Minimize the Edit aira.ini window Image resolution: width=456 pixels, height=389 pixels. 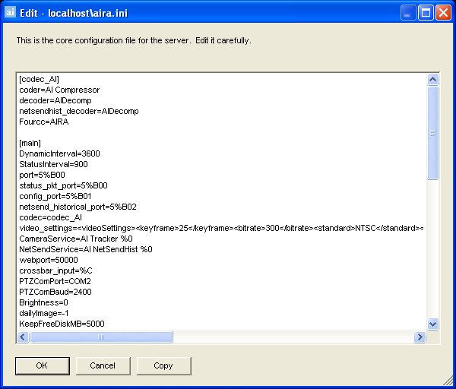(x=410, y=12)
